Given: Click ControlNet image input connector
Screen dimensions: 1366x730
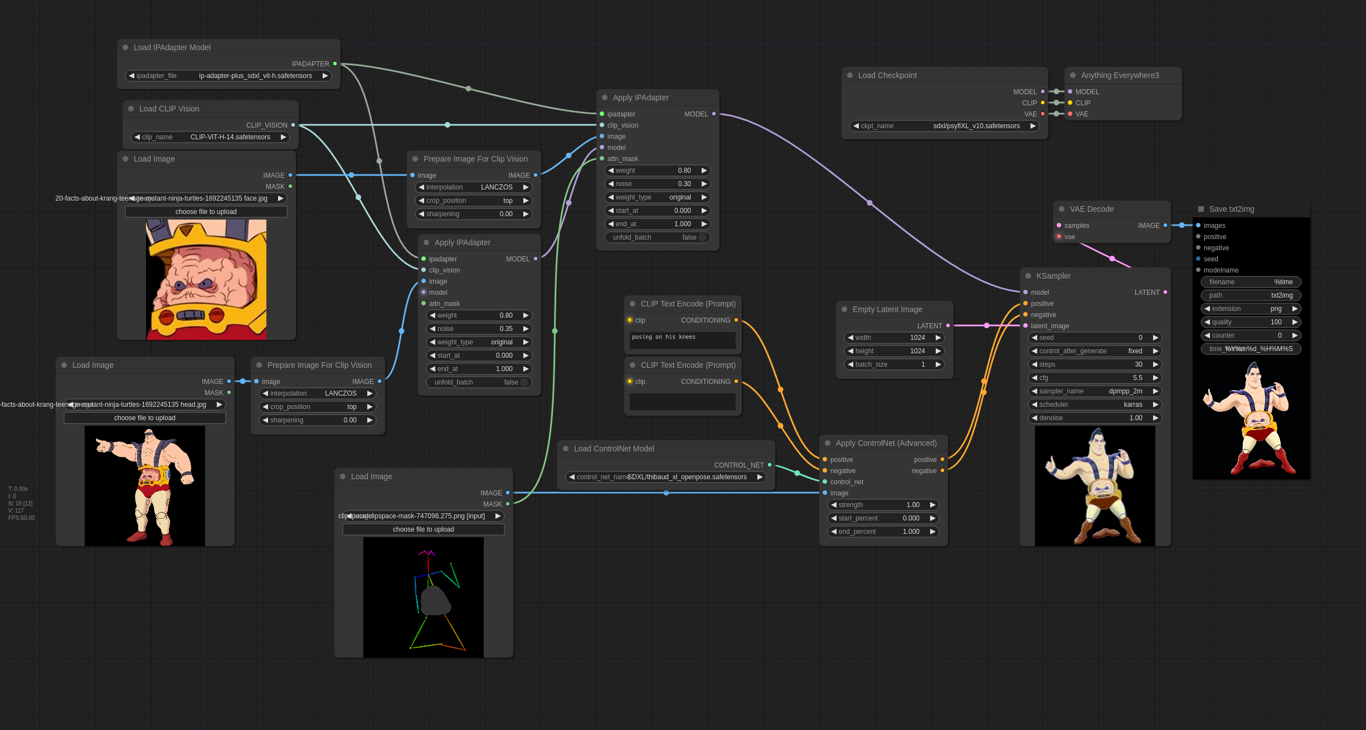Looking at the screenshot, I should pyautogui.click(x=825, y=493).
